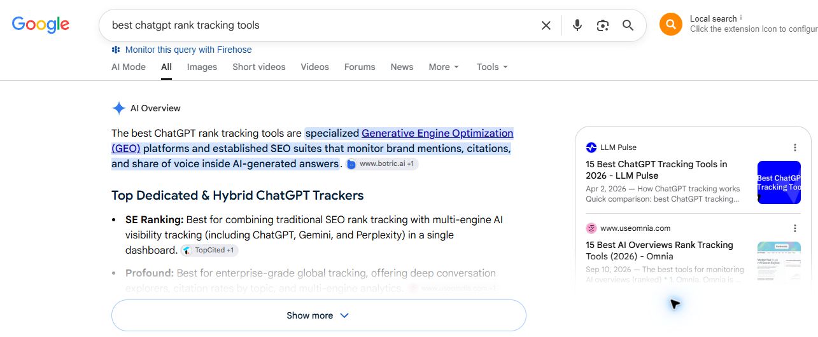Select the All results tab
818x337 pixels.
(x=166, y=67)
